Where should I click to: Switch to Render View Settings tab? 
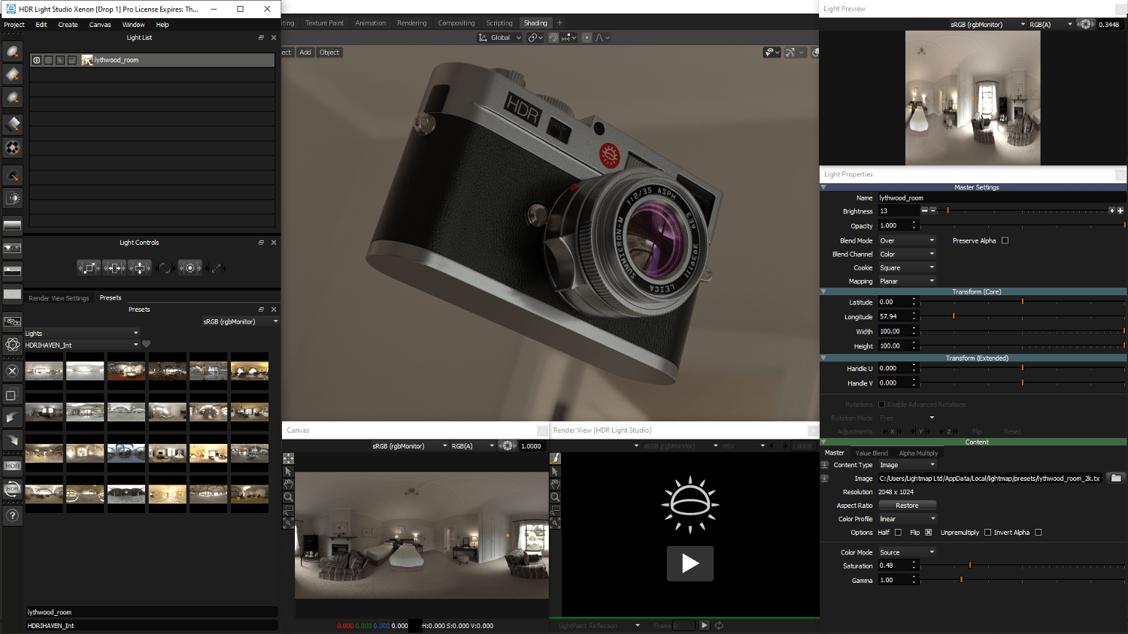[x=59, y=298]
